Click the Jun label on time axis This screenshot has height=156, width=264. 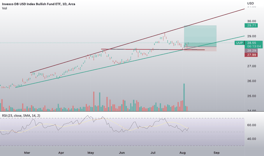pos(122,153)
